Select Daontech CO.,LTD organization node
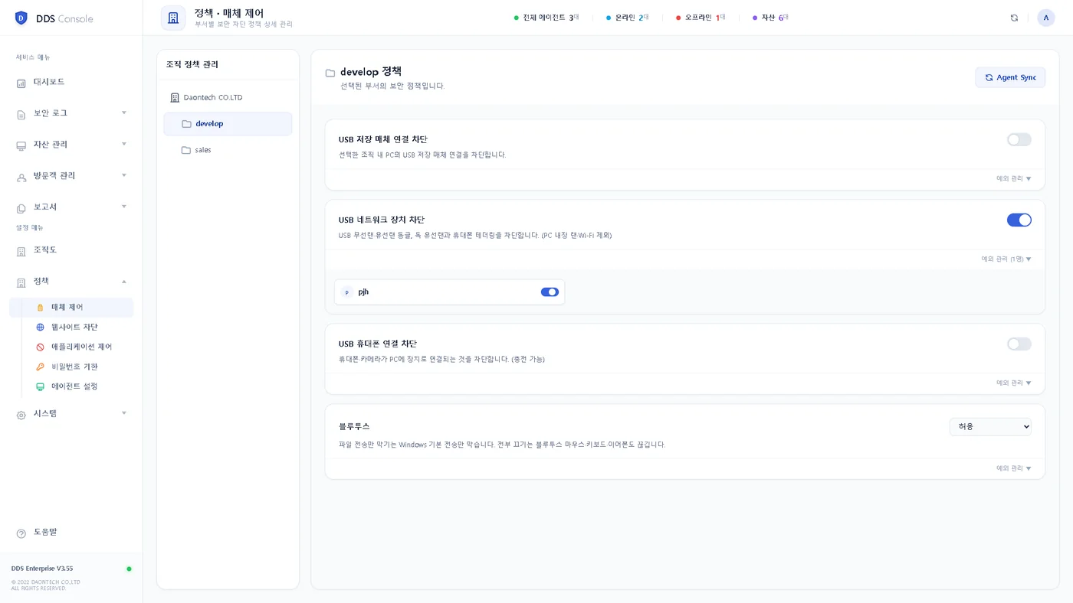1073x603 pixels. pyautogui.click(x=228, y=98)
